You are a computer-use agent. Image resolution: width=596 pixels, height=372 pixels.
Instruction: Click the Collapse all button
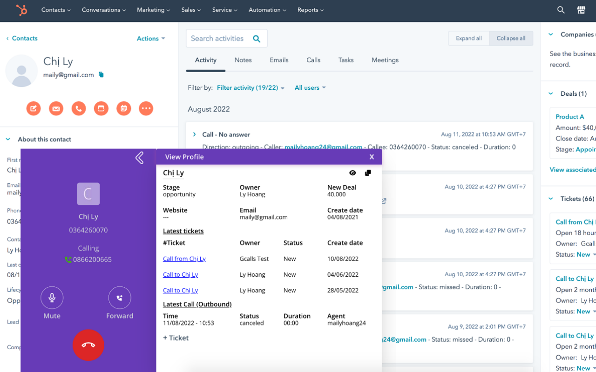tap(511, 38)
